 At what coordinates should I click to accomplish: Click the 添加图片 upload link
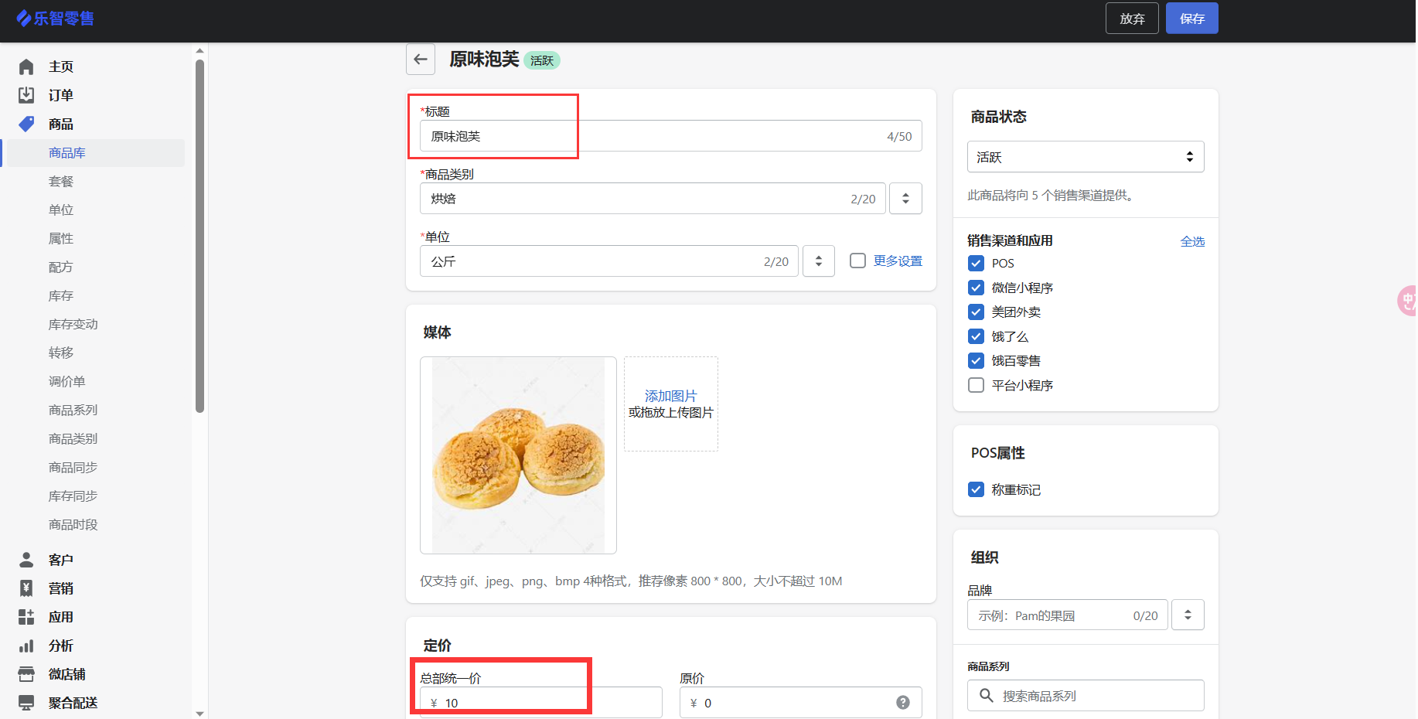pyautogui.click(x=671, y=396)
